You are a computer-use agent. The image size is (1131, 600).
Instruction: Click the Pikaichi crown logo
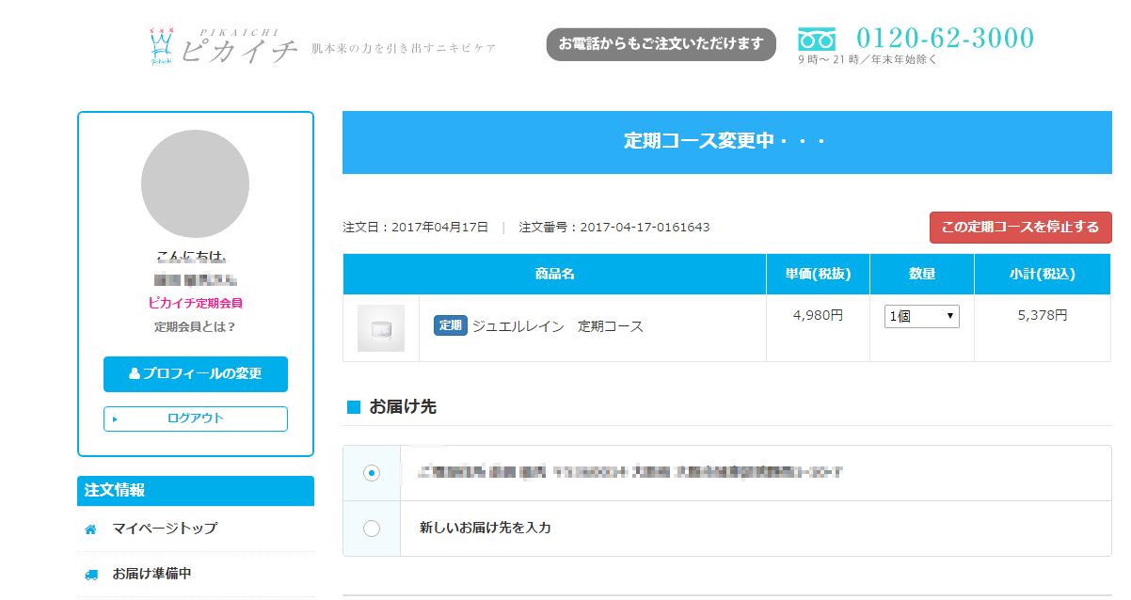(x=163, y=45)
